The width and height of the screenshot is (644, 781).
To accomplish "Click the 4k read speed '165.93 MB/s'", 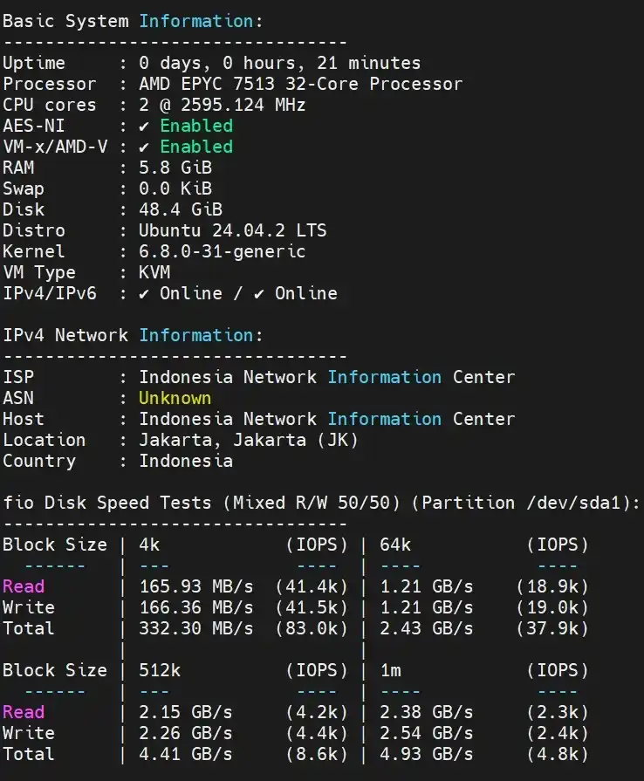I will 196,586.
